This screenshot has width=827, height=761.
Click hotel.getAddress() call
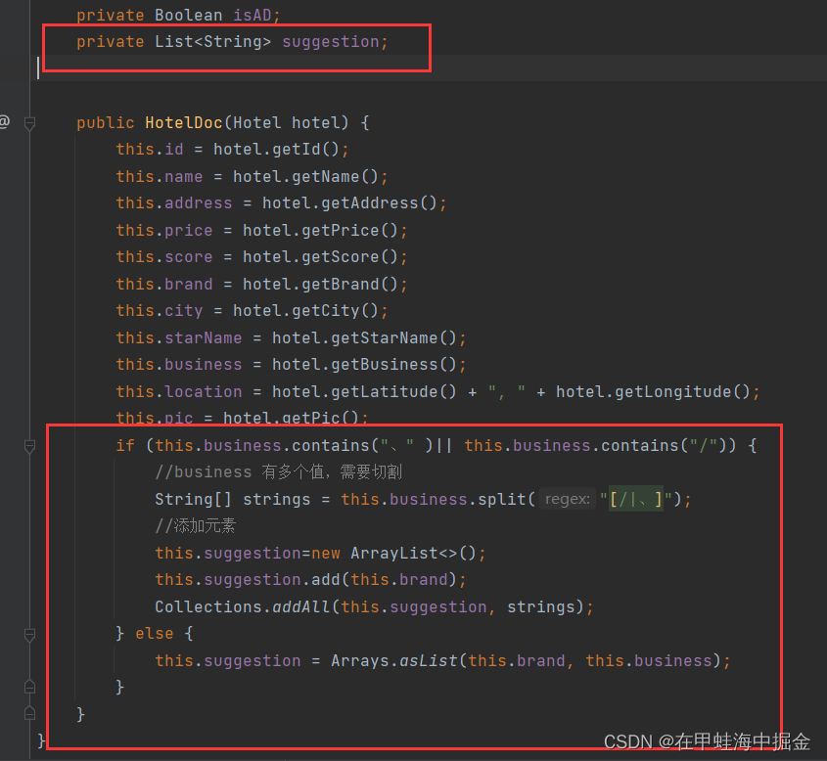[x=350, y=202]
